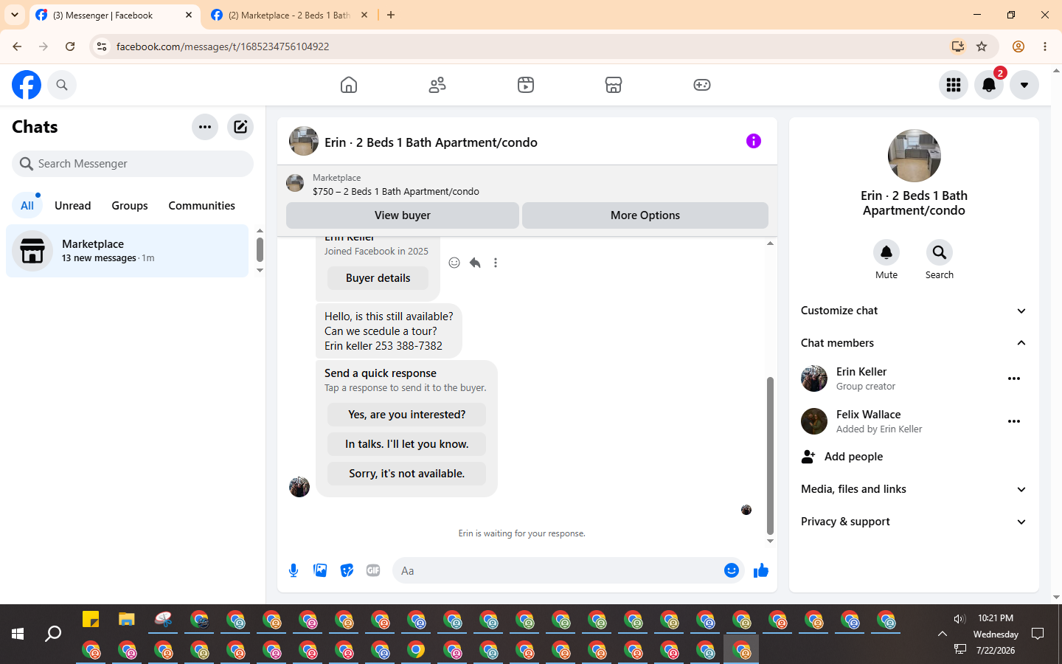Open the GIF picker icon
Viewport: 1062px width, 664px height.
click(x=373, y=570)
